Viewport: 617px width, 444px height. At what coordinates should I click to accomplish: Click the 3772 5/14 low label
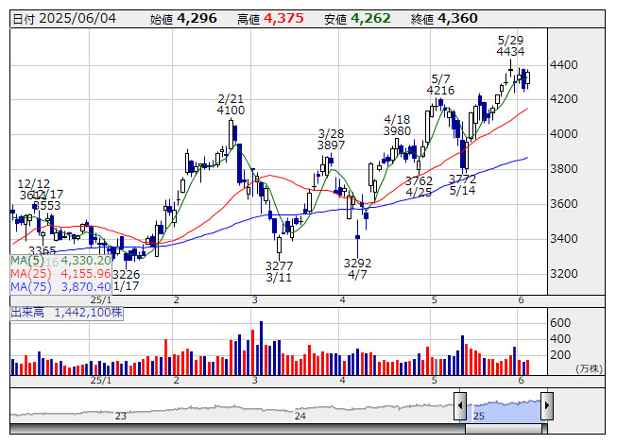point(462,185)
